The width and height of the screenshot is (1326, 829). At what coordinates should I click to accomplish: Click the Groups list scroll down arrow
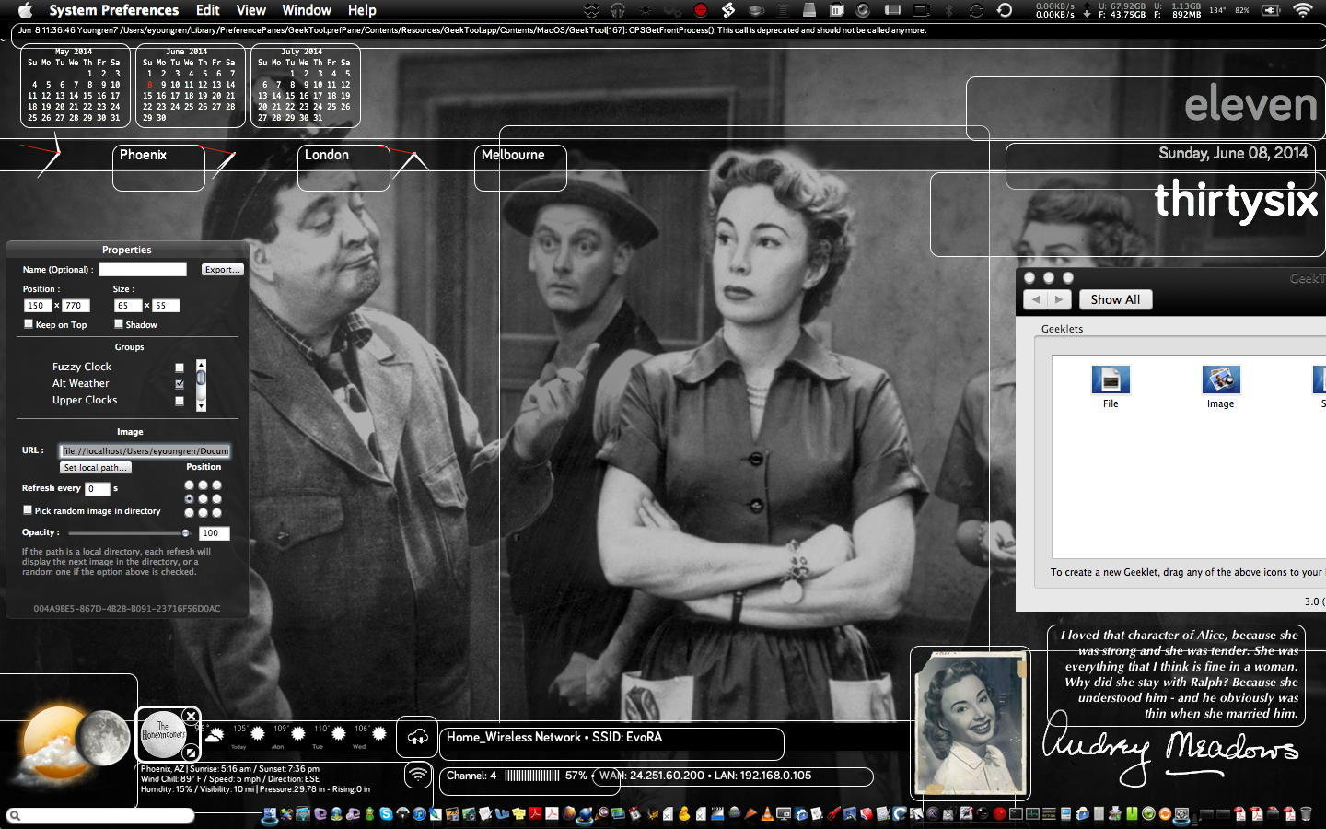pos(201,405)
